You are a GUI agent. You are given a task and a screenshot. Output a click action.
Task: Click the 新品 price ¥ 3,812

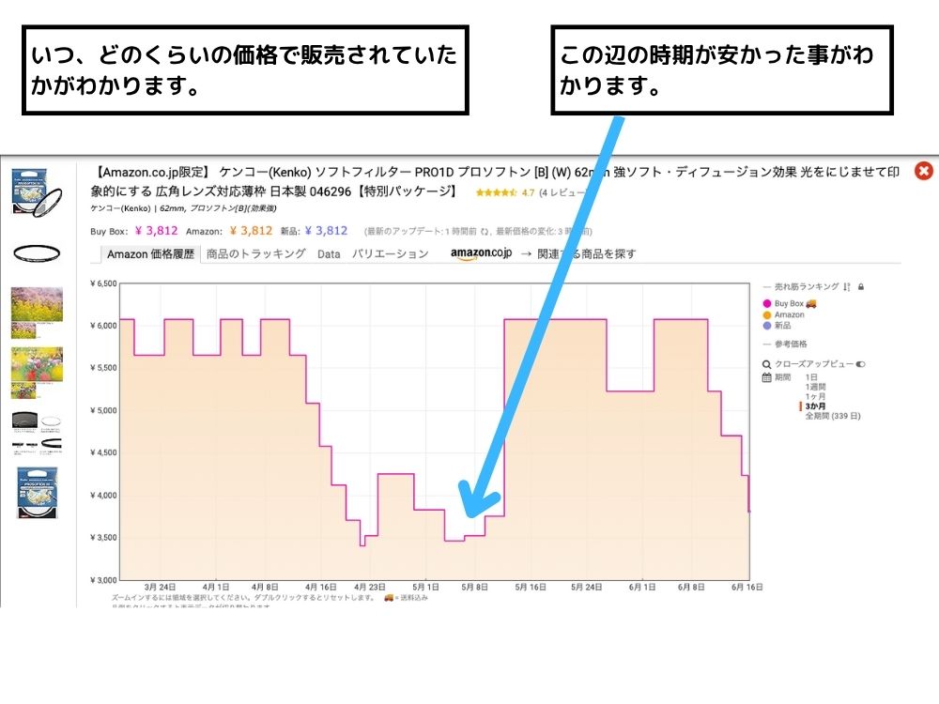coord(326,231)
